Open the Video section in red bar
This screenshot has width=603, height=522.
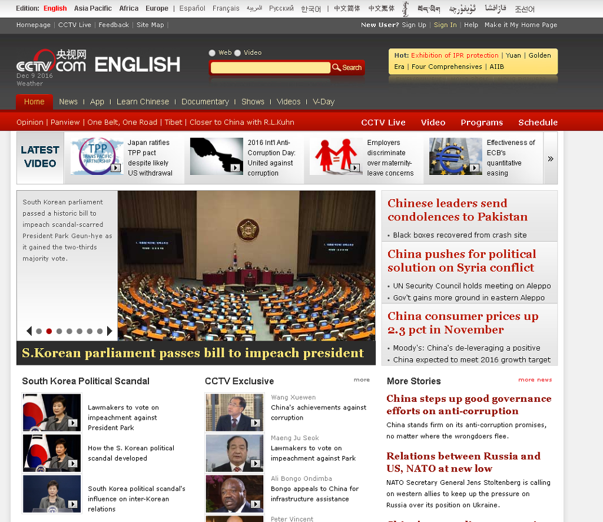click(x=433, y=123)
